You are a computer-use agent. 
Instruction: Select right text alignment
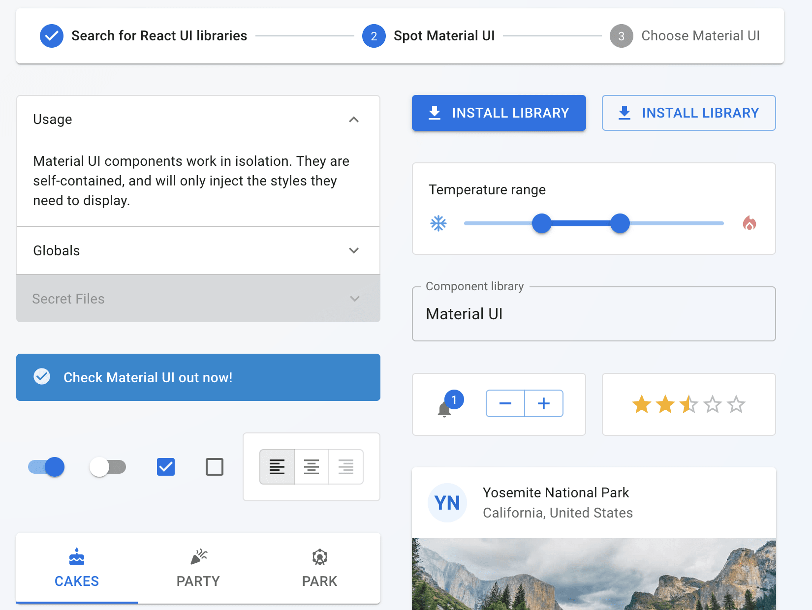346,467
